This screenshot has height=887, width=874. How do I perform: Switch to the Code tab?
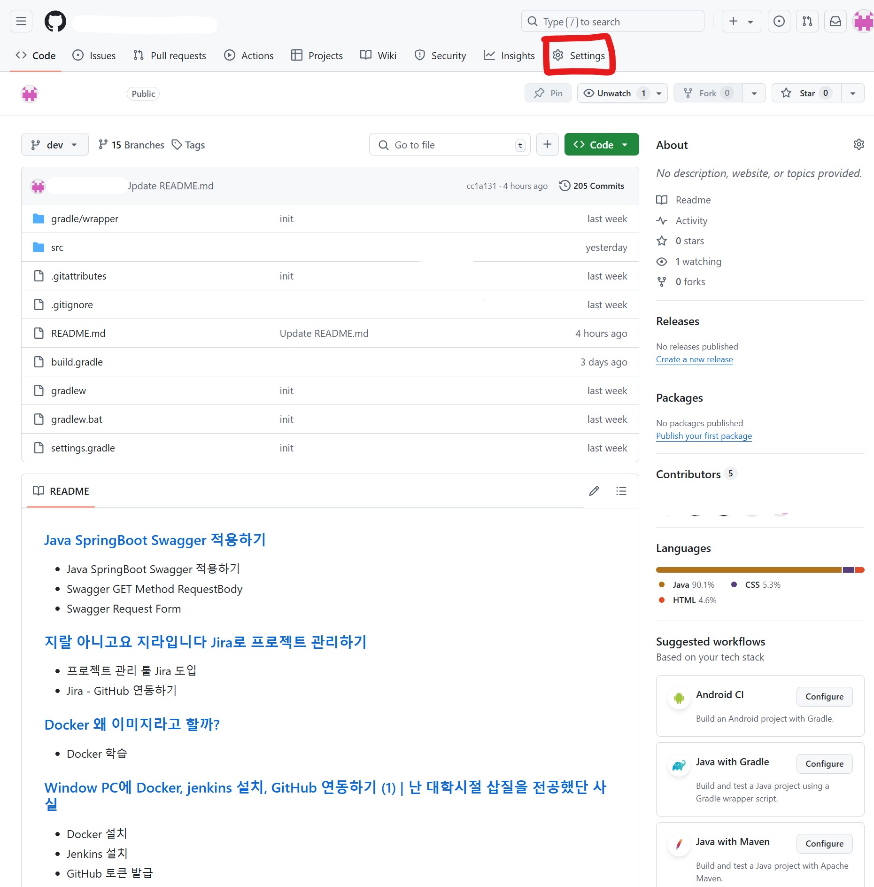[36, 55]
